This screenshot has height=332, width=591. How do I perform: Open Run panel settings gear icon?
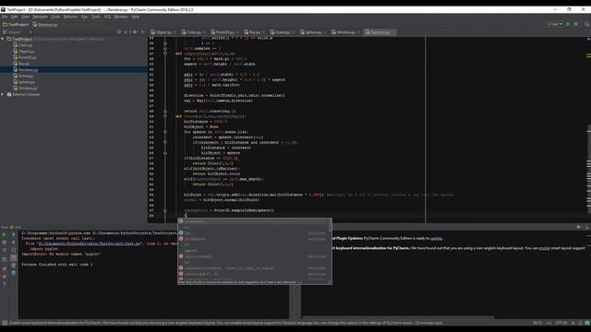click(x=579, y=227)
